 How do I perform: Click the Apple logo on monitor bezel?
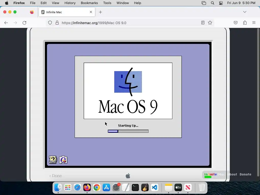click(128, 176)
